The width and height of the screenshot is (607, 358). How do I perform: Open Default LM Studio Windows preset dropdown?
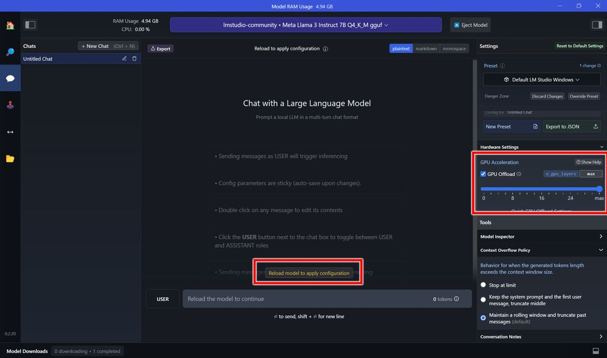tap(541, 79)
